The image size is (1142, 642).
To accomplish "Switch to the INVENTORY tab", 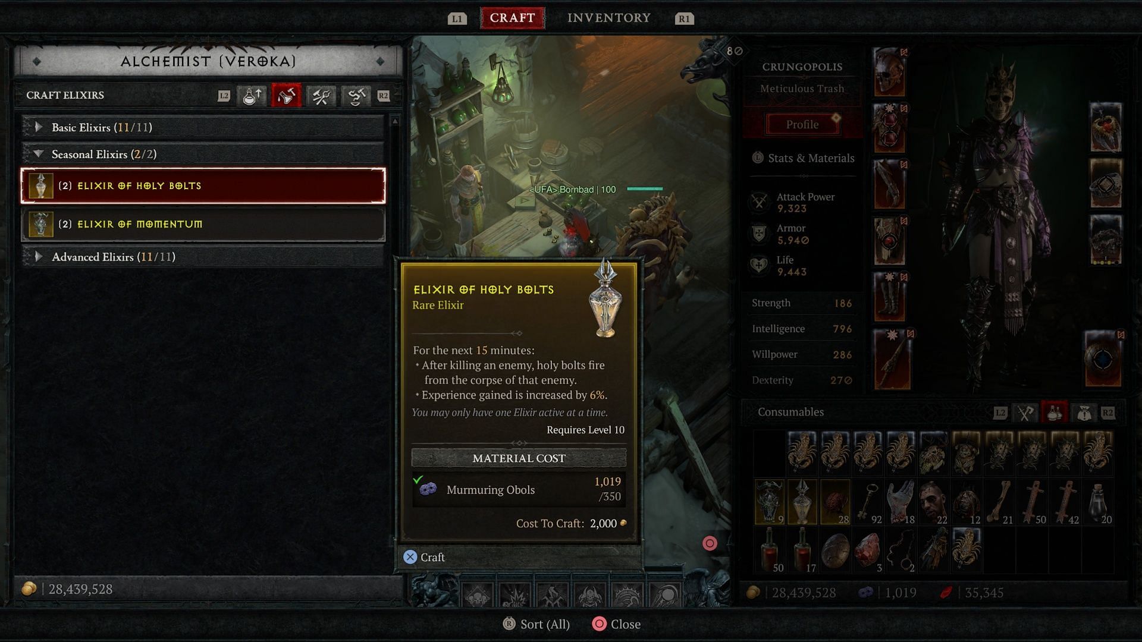I will 608,17.
